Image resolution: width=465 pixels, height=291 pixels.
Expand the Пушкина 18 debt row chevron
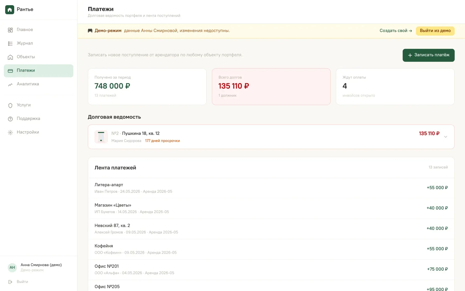[446, 137]
